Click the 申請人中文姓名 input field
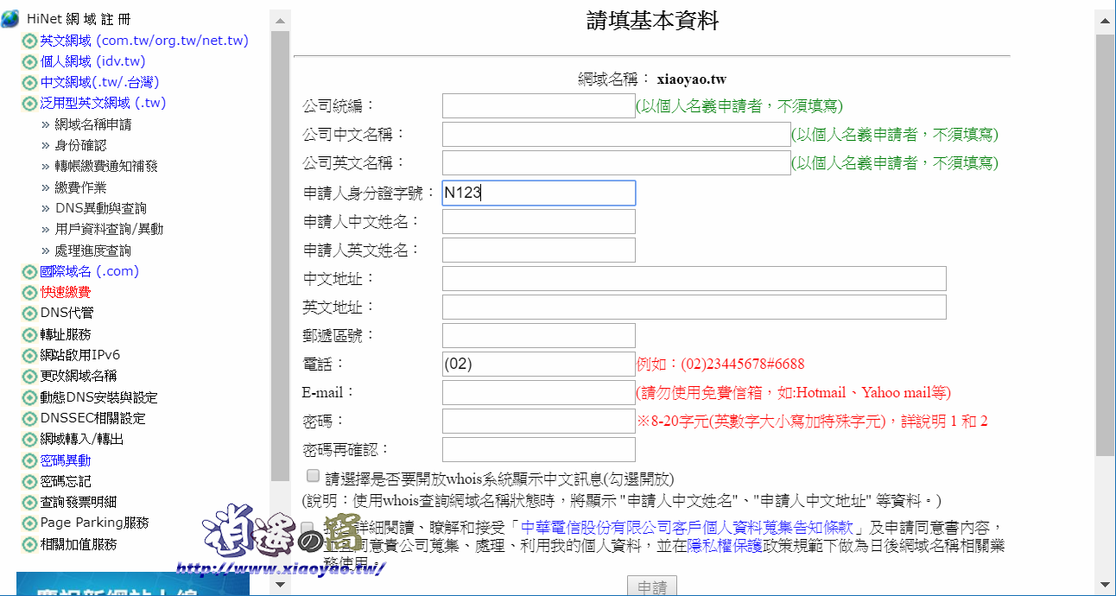The image size is (1116, 596). click(x=539, y=221)
